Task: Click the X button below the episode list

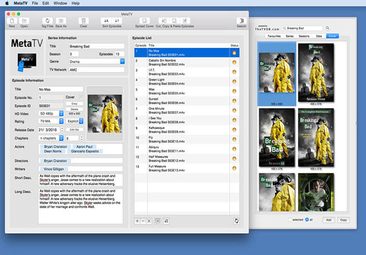Action: click(x=149, y=221)
